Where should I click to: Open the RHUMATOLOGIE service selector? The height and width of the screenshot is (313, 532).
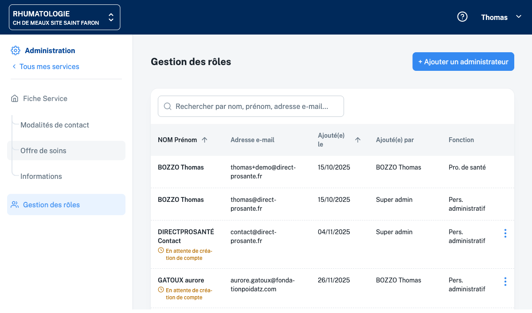(64, 17)
